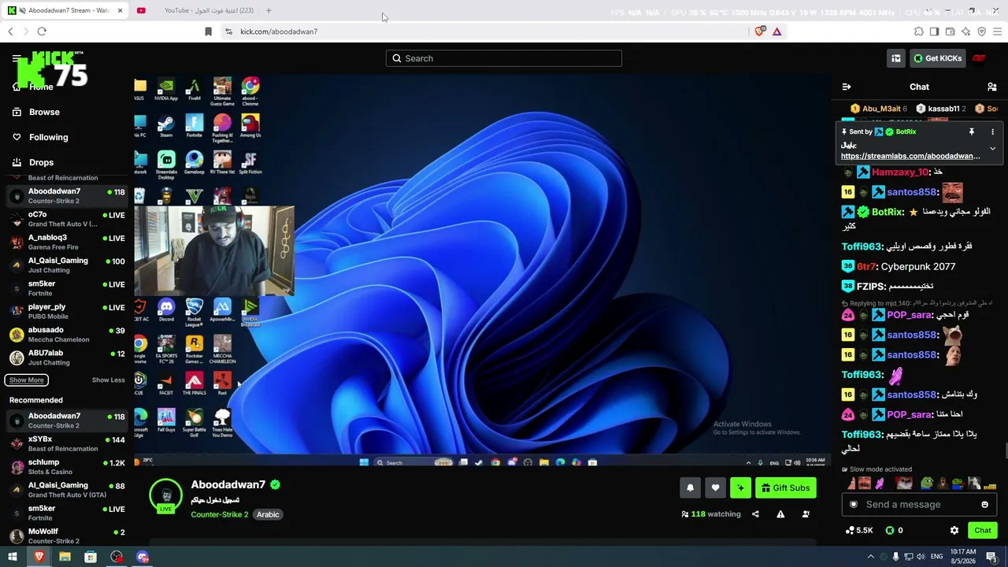Click the green subscribe sparkle button
This screenshot has height=567, width=1008.
tap(740, 488)
